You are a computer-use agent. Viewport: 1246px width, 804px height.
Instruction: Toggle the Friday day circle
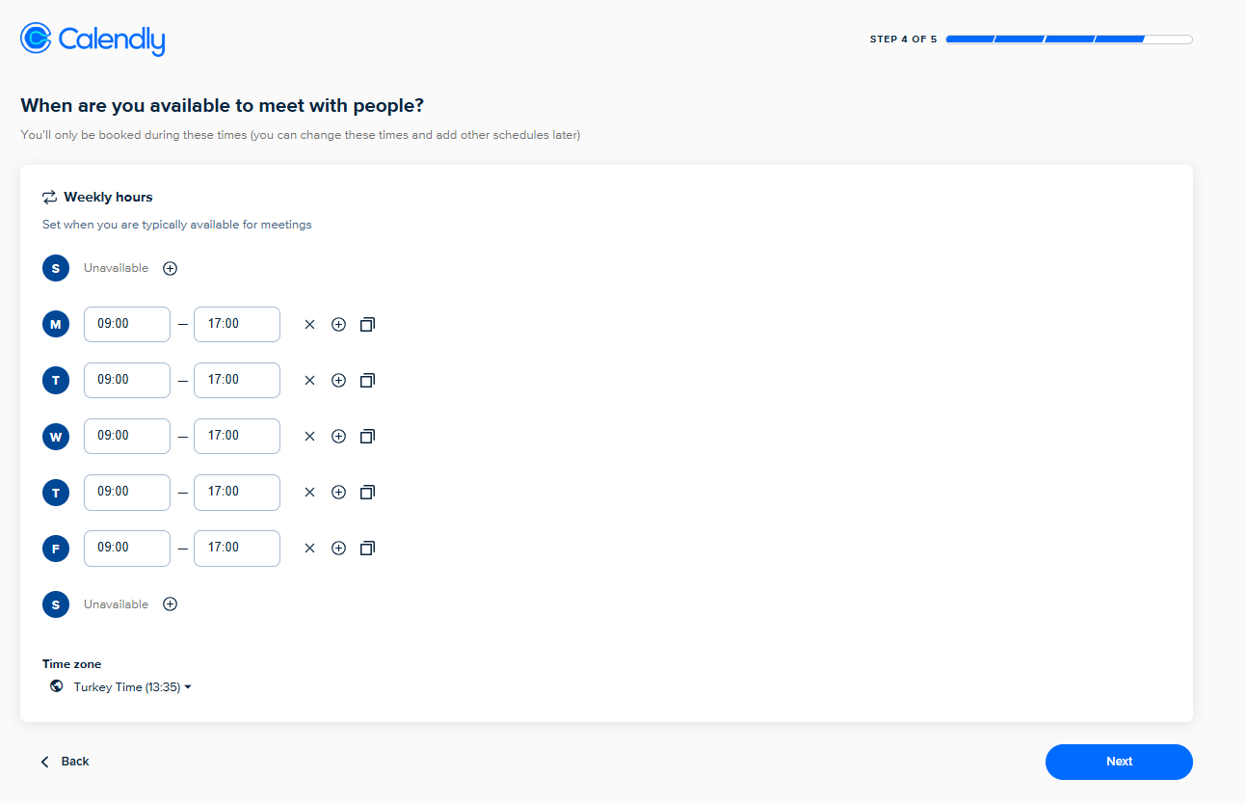click(56, 549)
